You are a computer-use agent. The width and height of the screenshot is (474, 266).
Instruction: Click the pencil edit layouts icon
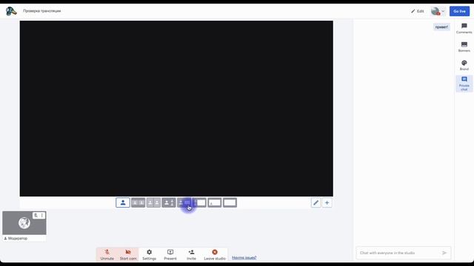tap(316, 202)
